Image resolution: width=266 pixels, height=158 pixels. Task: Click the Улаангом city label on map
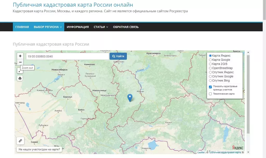click(x=146, y=148)
